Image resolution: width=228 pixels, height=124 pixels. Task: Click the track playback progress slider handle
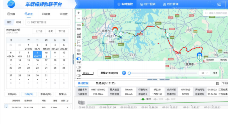[x=129, y=73]
